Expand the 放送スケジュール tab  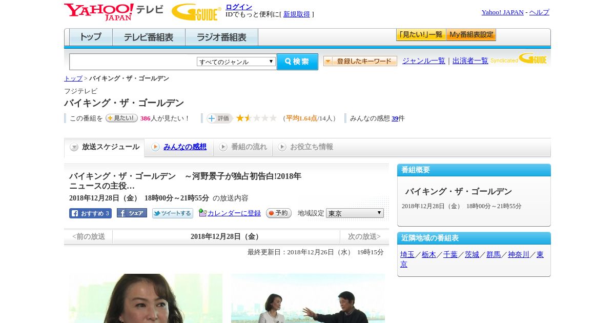pos(105,147)
